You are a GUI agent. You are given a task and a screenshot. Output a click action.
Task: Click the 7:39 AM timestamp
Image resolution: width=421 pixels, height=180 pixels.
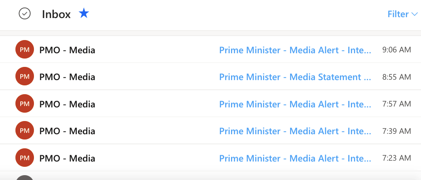tap(396, 131)
